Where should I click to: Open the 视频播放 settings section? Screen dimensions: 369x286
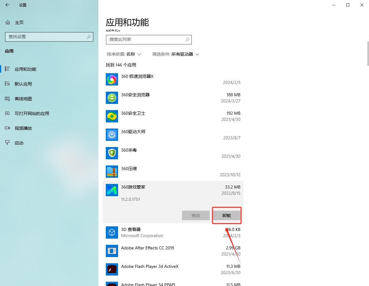tap(22, 128)
